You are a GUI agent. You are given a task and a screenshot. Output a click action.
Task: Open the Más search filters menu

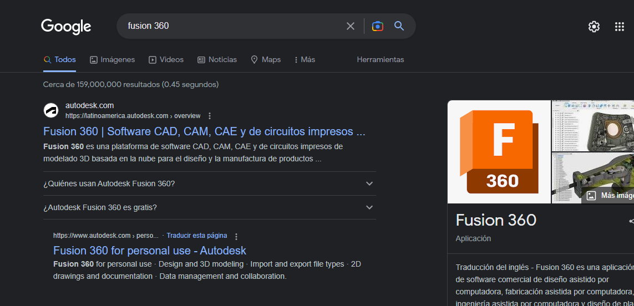[305, 59]
